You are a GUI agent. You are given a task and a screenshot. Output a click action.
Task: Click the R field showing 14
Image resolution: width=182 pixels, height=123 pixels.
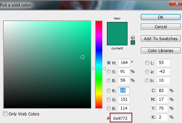point(124,91)
